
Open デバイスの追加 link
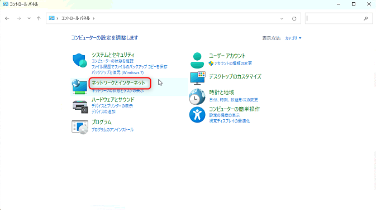pos(103,112)
